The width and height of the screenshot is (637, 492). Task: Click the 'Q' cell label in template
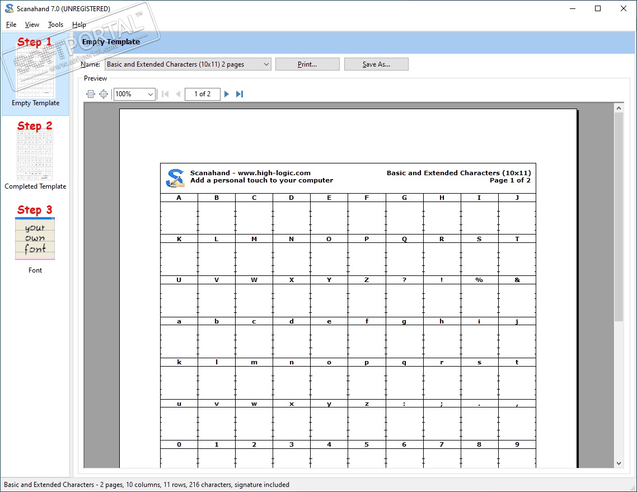click(404, 239)
